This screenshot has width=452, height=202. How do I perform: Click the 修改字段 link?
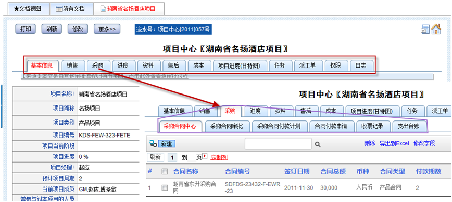pos(424,143)
